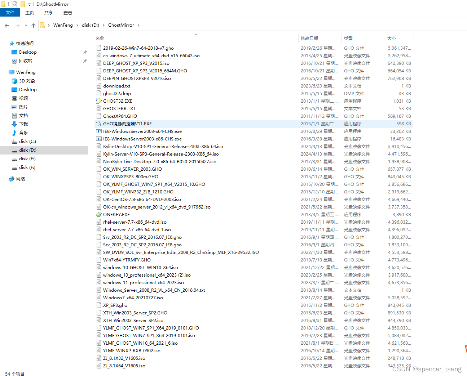Select disk (E:) in navigation pane
Viewport: 467px width, 376px height.
pyautogui.click(x=27, y=159)
